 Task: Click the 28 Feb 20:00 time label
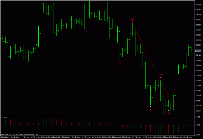click(188, 137)
